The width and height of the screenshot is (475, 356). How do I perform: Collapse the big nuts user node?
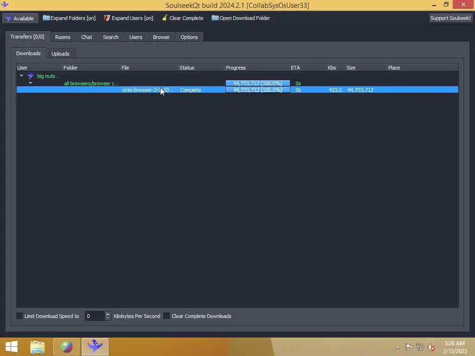(x=21, y=76)
